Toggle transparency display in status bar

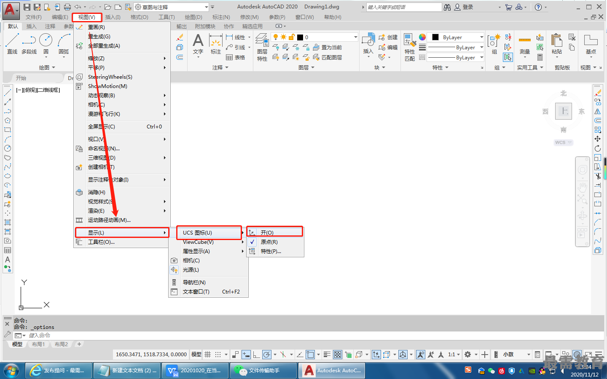point(338,355)
